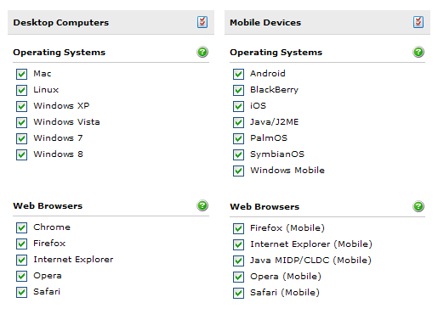Click the Mobile Devices heading text
438x314 pixels.
click(265, 22)
